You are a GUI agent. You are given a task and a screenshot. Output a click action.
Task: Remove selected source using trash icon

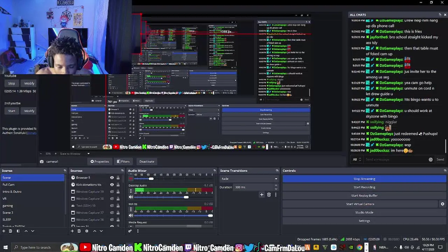[79, 231]
